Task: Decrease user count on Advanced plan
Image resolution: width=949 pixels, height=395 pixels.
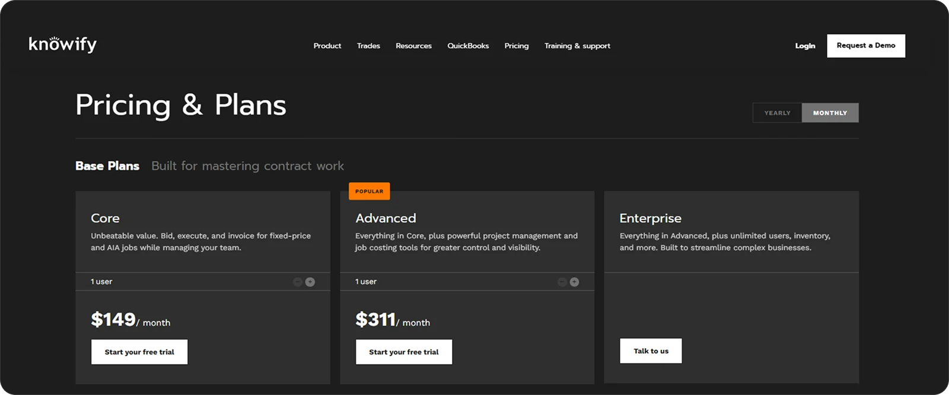Action: click(562, 282)
